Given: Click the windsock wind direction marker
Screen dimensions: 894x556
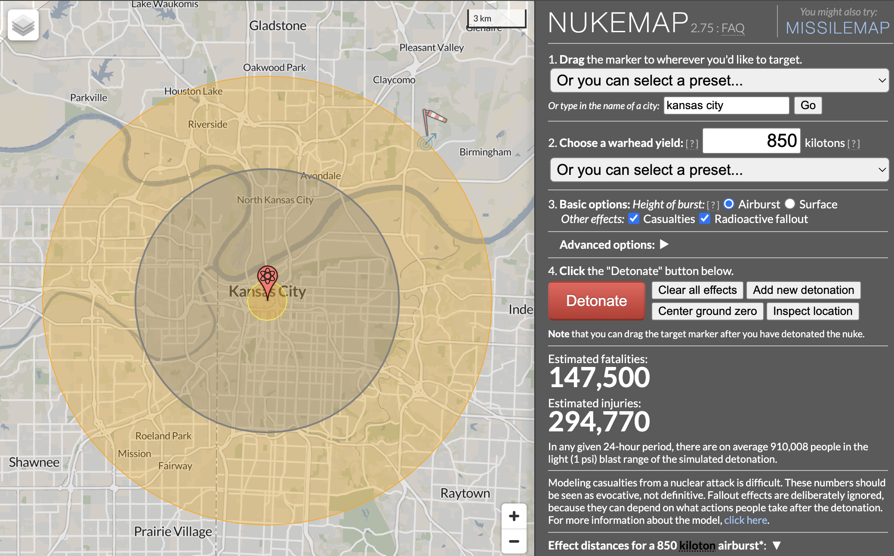Looking at the screenshot, I should pos(435,121).
